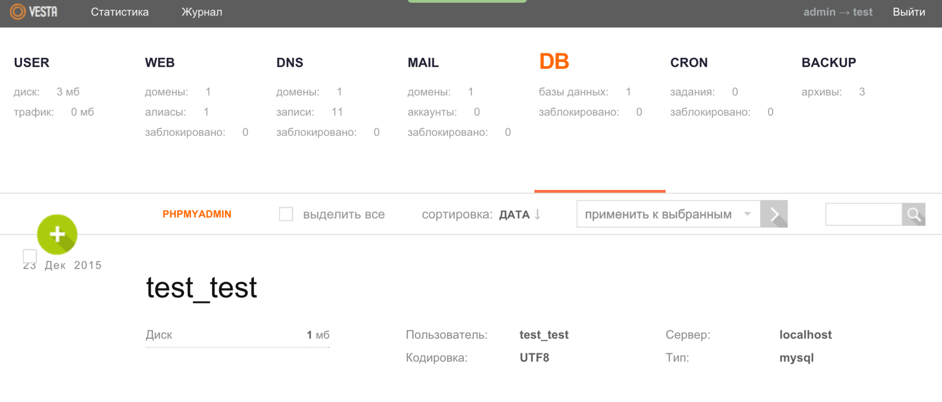Switch to the DNS tab
The image size is (942, 402).
click(290, 63)
